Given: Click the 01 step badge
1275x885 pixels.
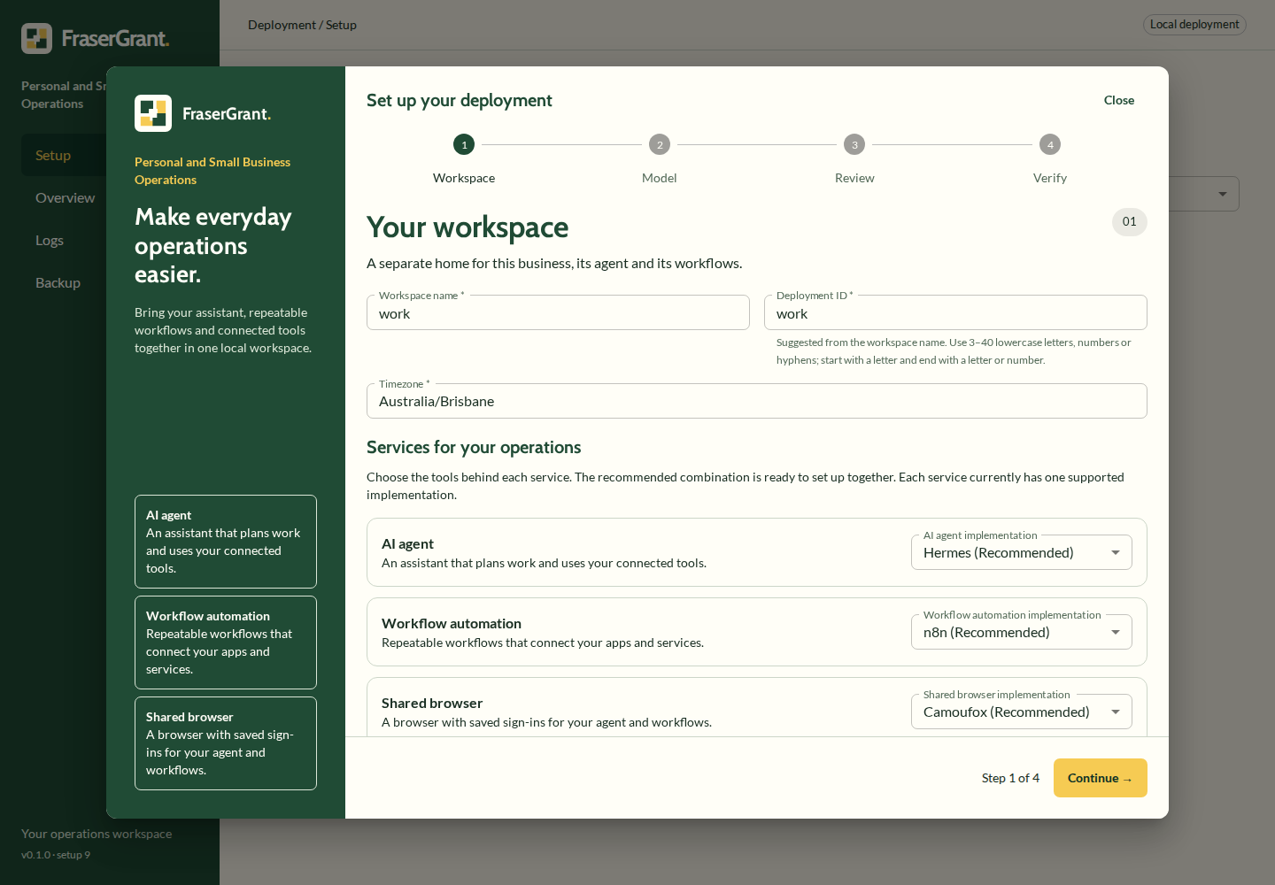Looking at the screenshot, I should pyautogui.click(x=1130, y=222).
